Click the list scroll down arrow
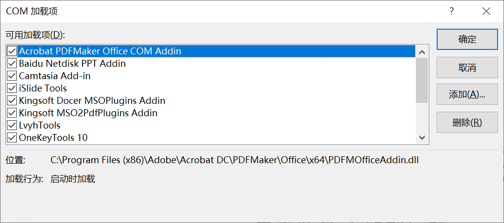504x223 pixels. click(422, 138)
